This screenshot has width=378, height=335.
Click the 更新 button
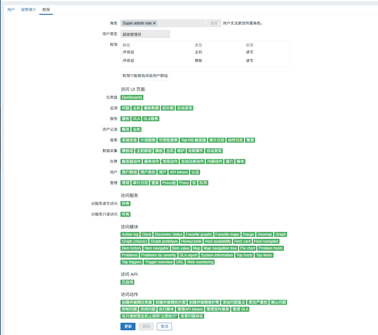pyautogui.click(x=128, y=327)
